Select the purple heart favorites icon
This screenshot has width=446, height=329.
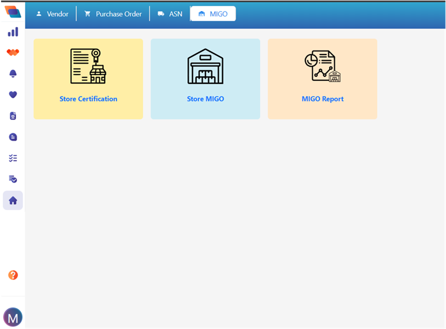click(13, 94)
